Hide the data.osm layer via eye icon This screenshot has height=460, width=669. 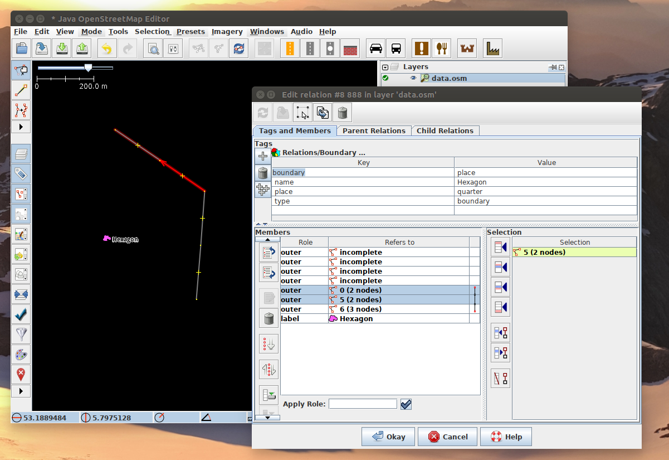(413, 78)
